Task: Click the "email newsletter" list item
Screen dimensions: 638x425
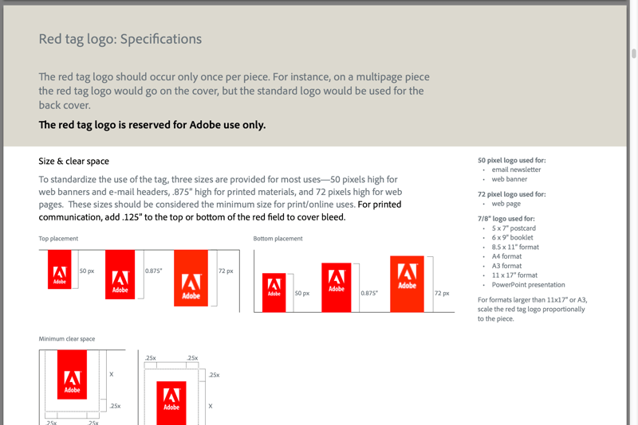Action: 516,170
